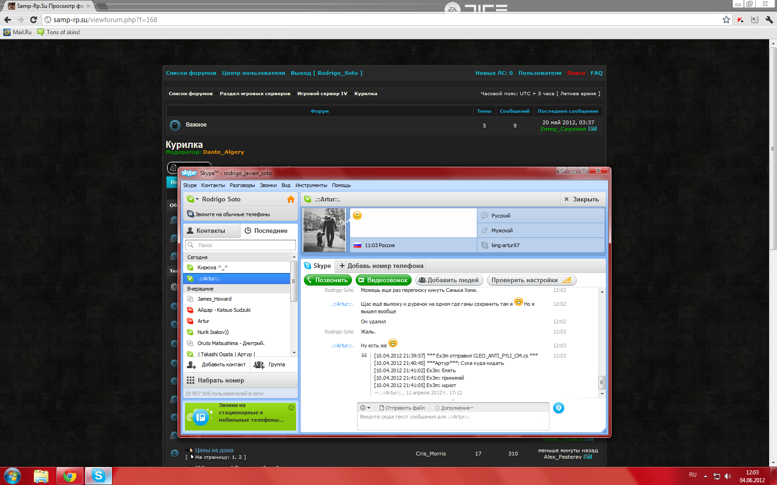Select contact .::Artur::. in list
The height and width of the screenshot is (485, 777).
pos(237,279)
